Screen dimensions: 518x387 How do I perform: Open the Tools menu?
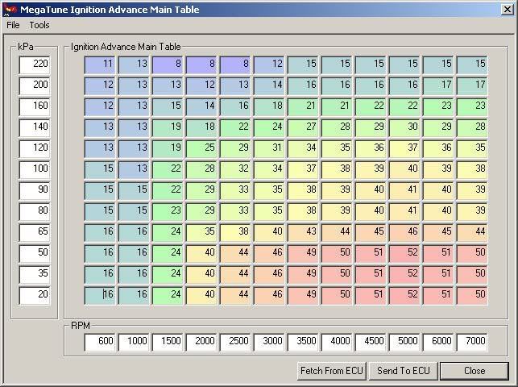point(39,25)
